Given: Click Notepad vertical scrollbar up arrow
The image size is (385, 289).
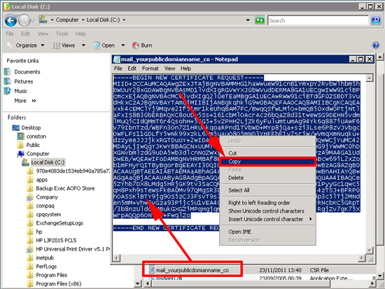Looking at the screenshot, I should (x=370, y=78).
